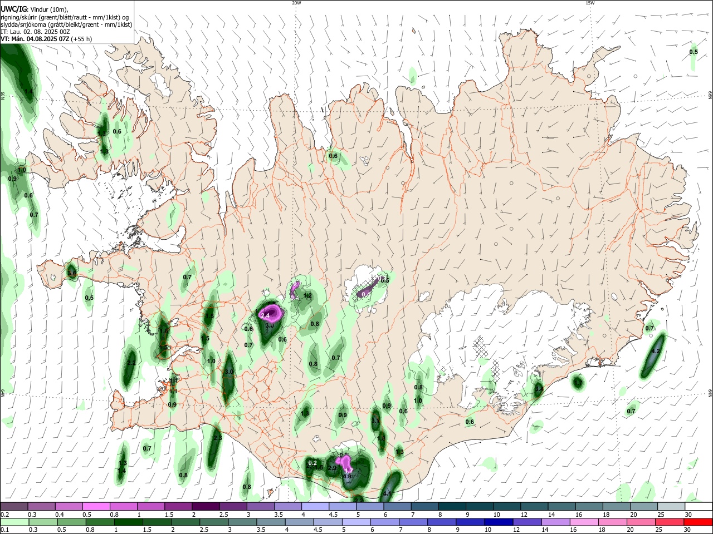The width and height of the screenshot is (713, 534).
Task: Select the white snow swatch after 30
Action: click(699, 507)
